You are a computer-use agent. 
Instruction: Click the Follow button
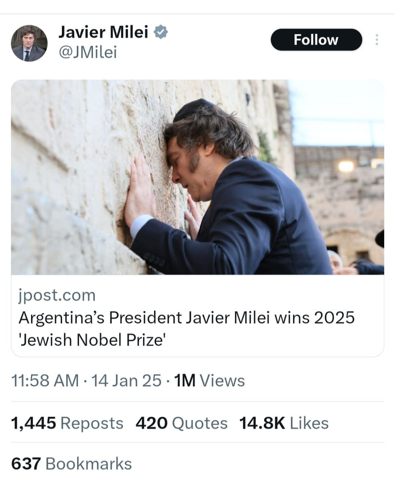pos(316,40)
